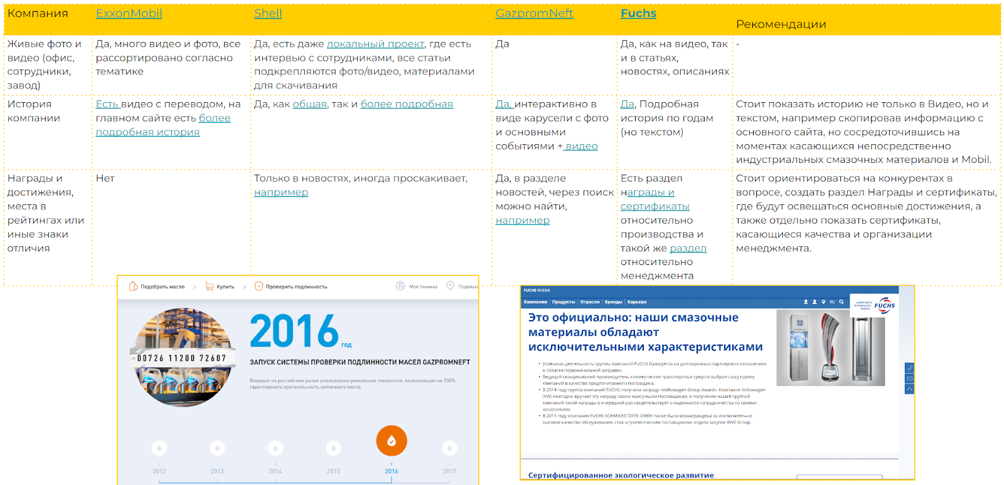The height and width of the screenshot is (485, 1004).
Task: Click the circular oil canisters photo
Action: tap(183, 357)
